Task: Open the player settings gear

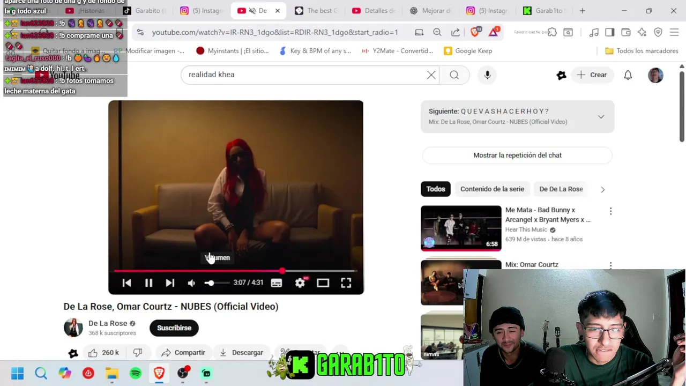Action: click(300, 283)
